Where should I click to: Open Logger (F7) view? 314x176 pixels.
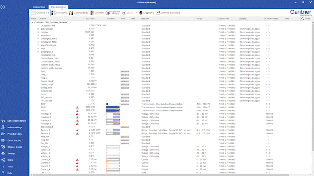pos(147,13)
